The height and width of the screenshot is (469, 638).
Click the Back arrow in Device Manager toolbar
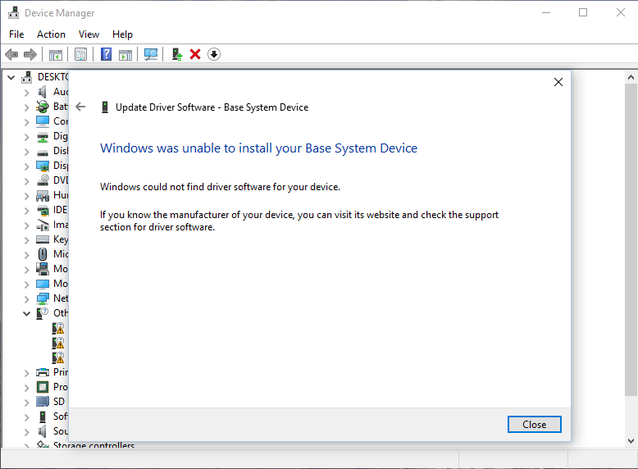tap(11, 54)
